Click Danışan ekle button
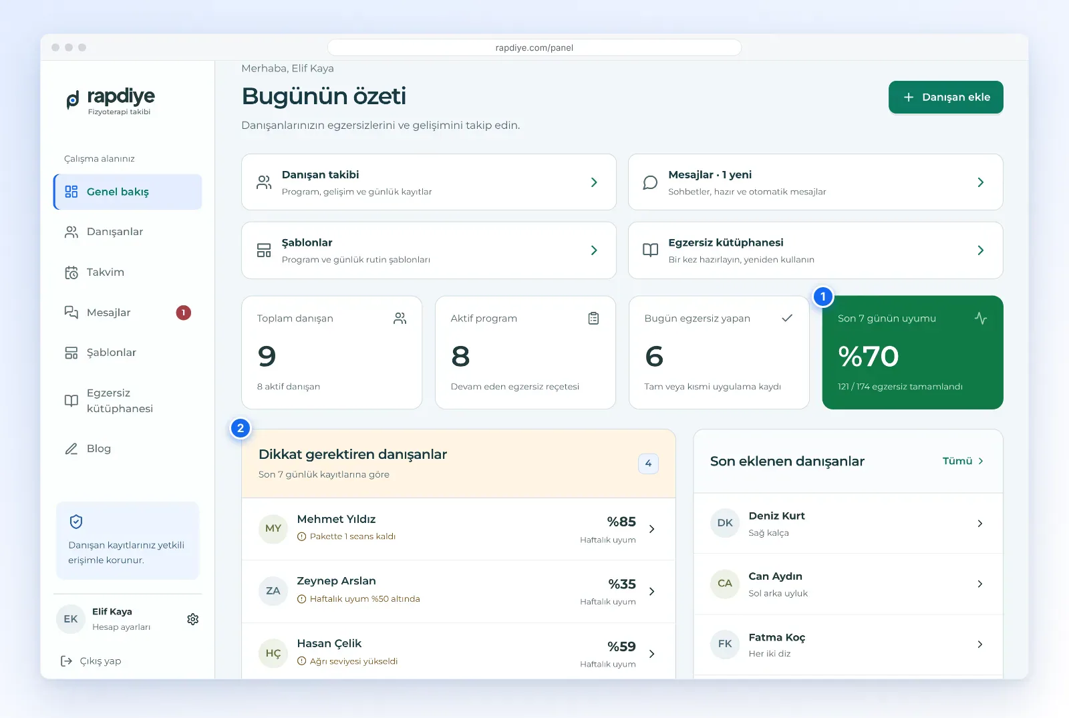Viewport: 1069px width, 718px height. pos(945,98)
